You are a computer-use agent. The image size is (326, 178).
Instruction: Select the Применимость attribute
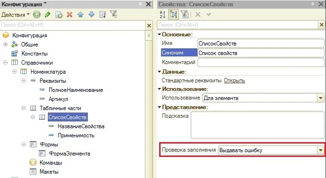(76, 135)
